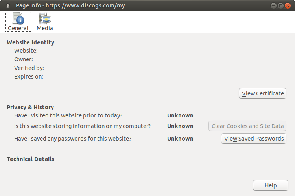Close the Page Info window
295x196 pixels.
[288, 5]
